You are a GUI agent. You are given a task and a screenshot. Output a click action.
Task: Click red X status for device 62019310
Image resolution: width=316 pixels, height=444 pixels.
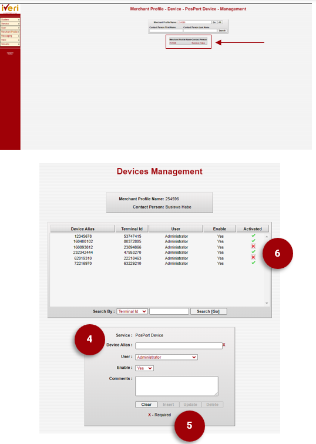click(253, 257)
